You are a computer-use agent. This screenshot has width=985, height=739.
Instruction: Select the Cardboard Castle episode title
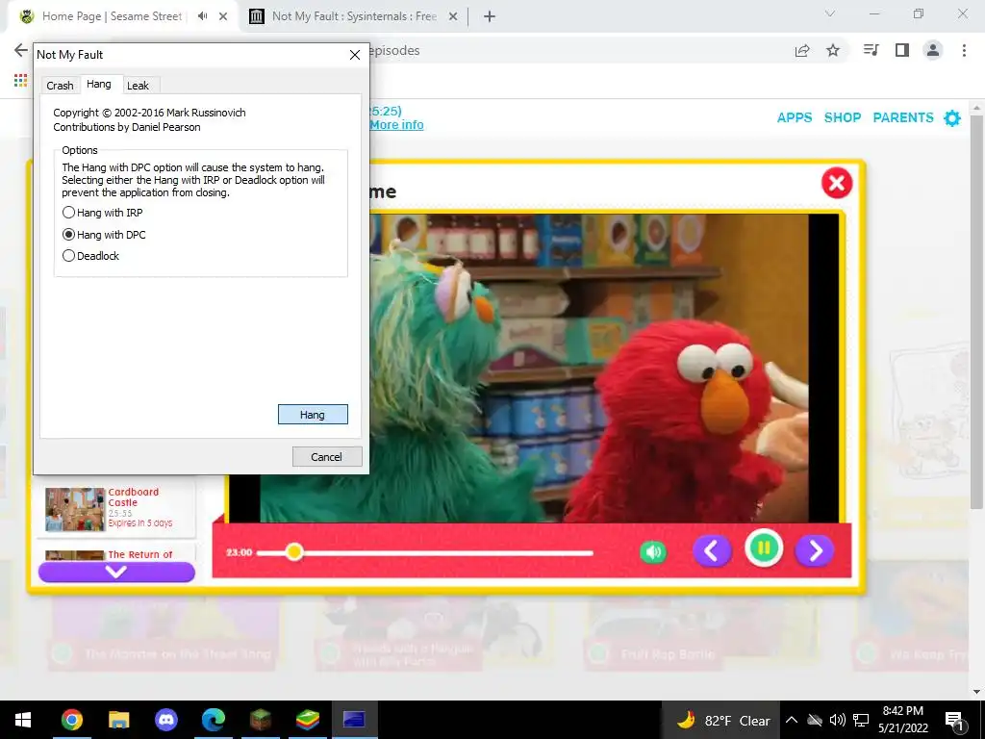pos(133,497)
